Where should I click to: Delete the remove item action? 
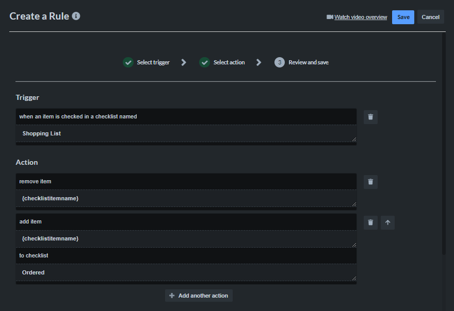[370, 182]
